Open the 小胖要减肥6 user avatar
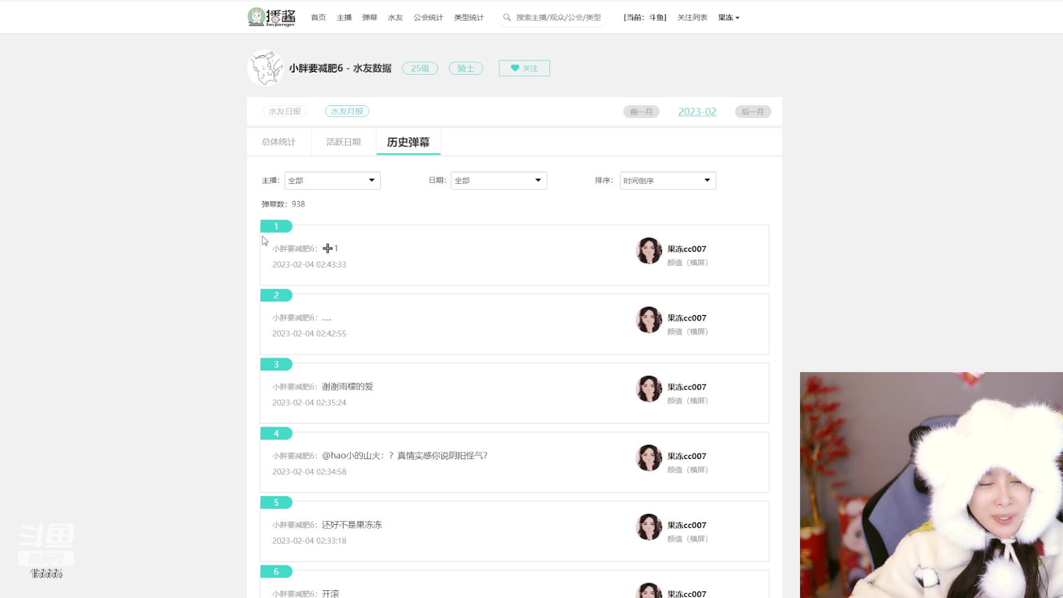Viewport: 1063px width, 598px height. [266, 68]
